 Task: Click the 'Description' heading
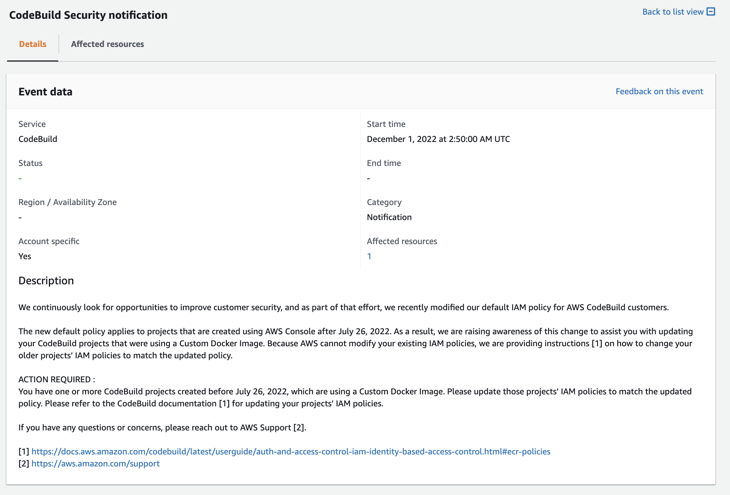click(46, 281)
